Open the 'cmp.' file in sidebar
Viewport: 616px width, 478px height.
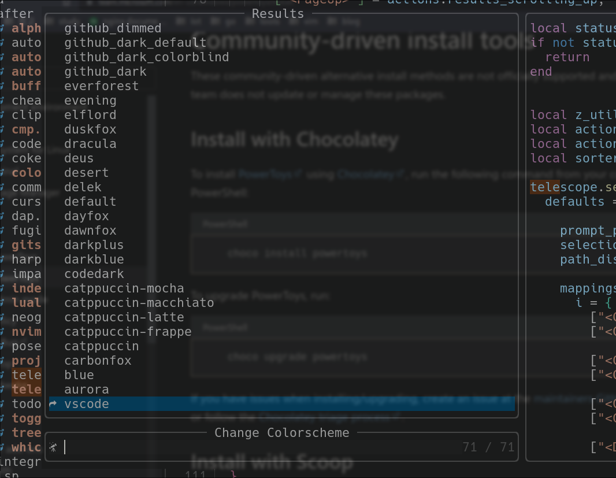[27, 129]
